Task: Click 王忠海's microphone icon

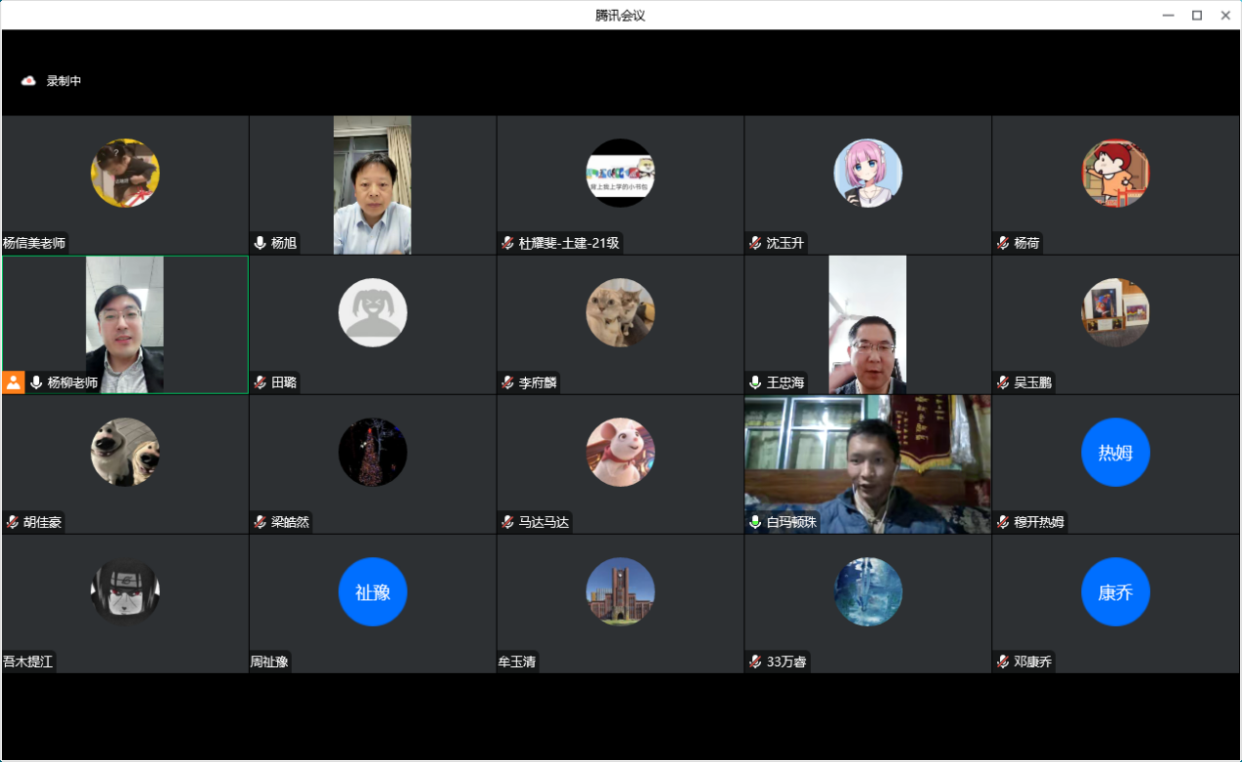Action: pos(755,383)
